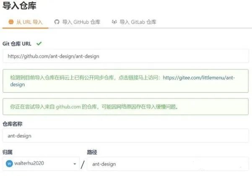This screenshot has width=252, height=176.
Task: Click the 导入仓库 page heading
Action: 19,6
